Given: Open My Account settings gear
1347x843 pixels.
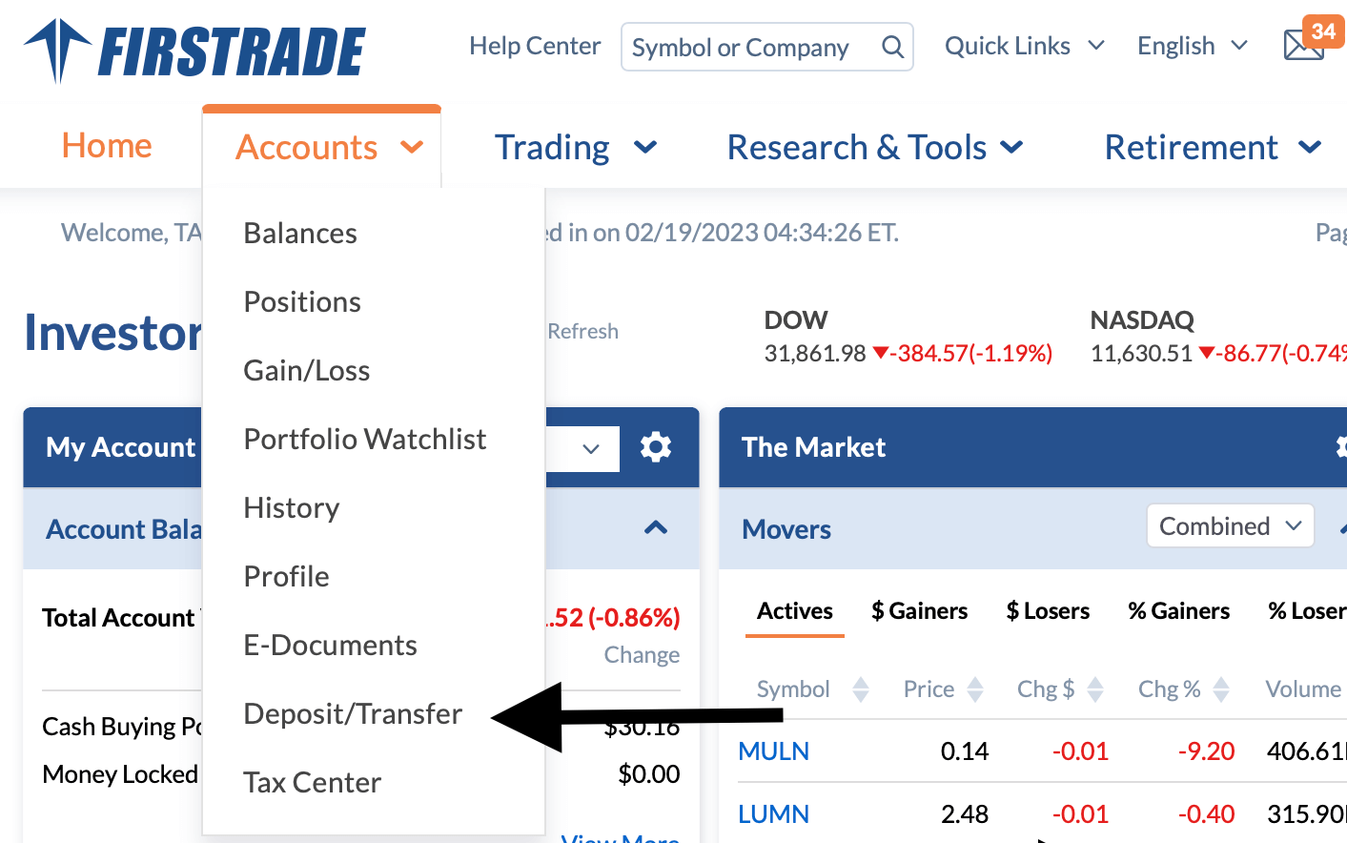Looking at the screenshot, I should point(656,446).
